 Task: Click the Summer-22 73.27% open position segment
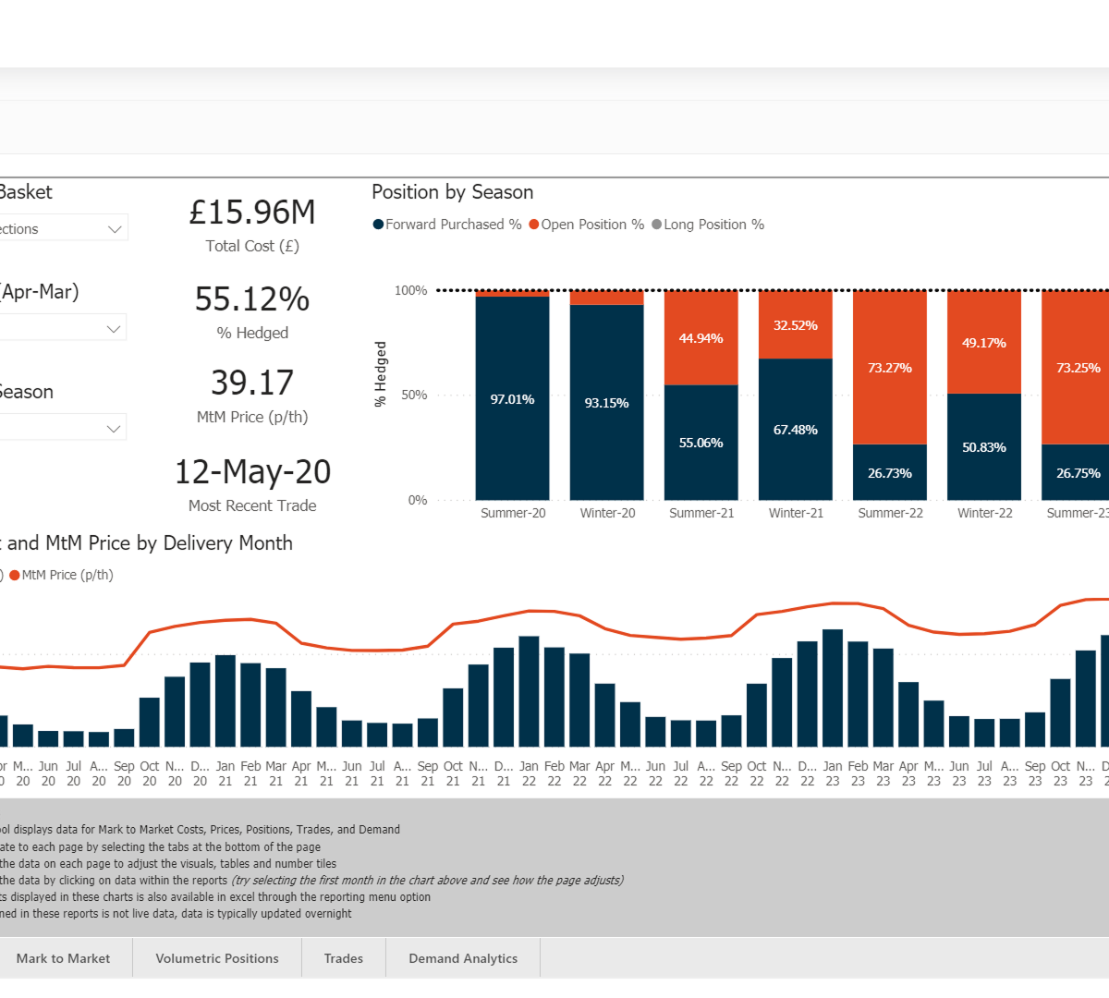[x=889, y=368]
